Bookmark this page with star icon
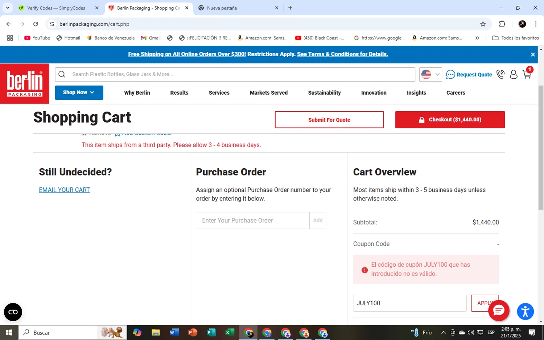544x340 pixels. [x=483, y=24]
